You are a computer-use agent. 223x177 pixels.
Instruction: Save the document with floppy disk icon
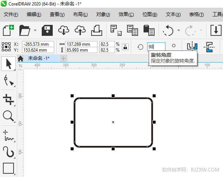click(x=47, y=30)
